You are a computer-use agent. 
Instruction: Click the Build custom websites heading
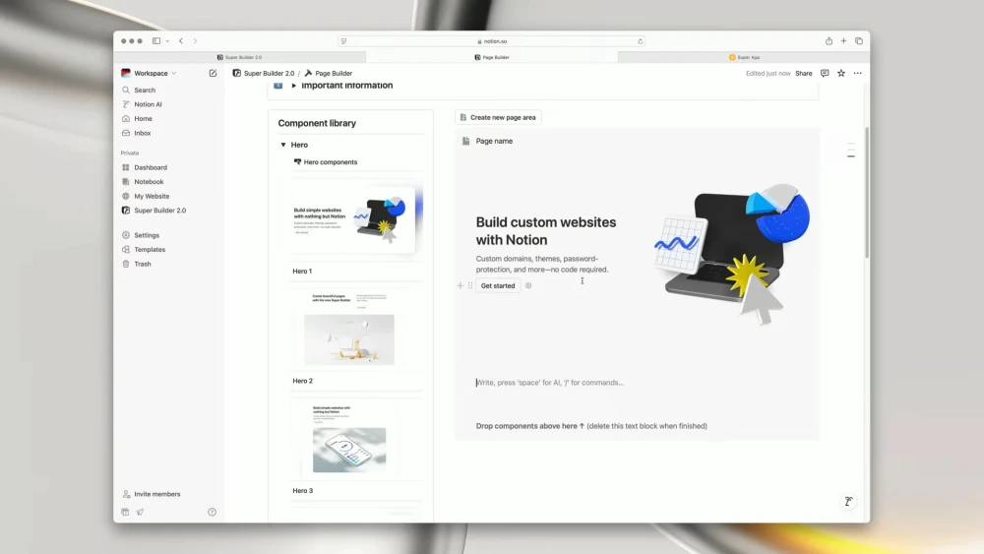tap(546, 231)
